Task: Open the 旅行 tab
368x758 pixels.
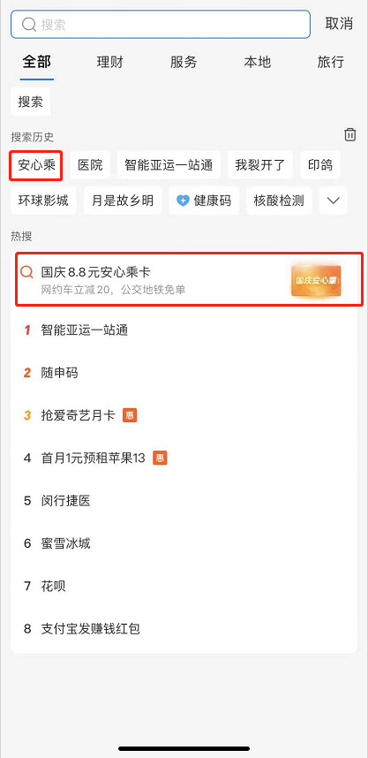Action: point(331,62)
